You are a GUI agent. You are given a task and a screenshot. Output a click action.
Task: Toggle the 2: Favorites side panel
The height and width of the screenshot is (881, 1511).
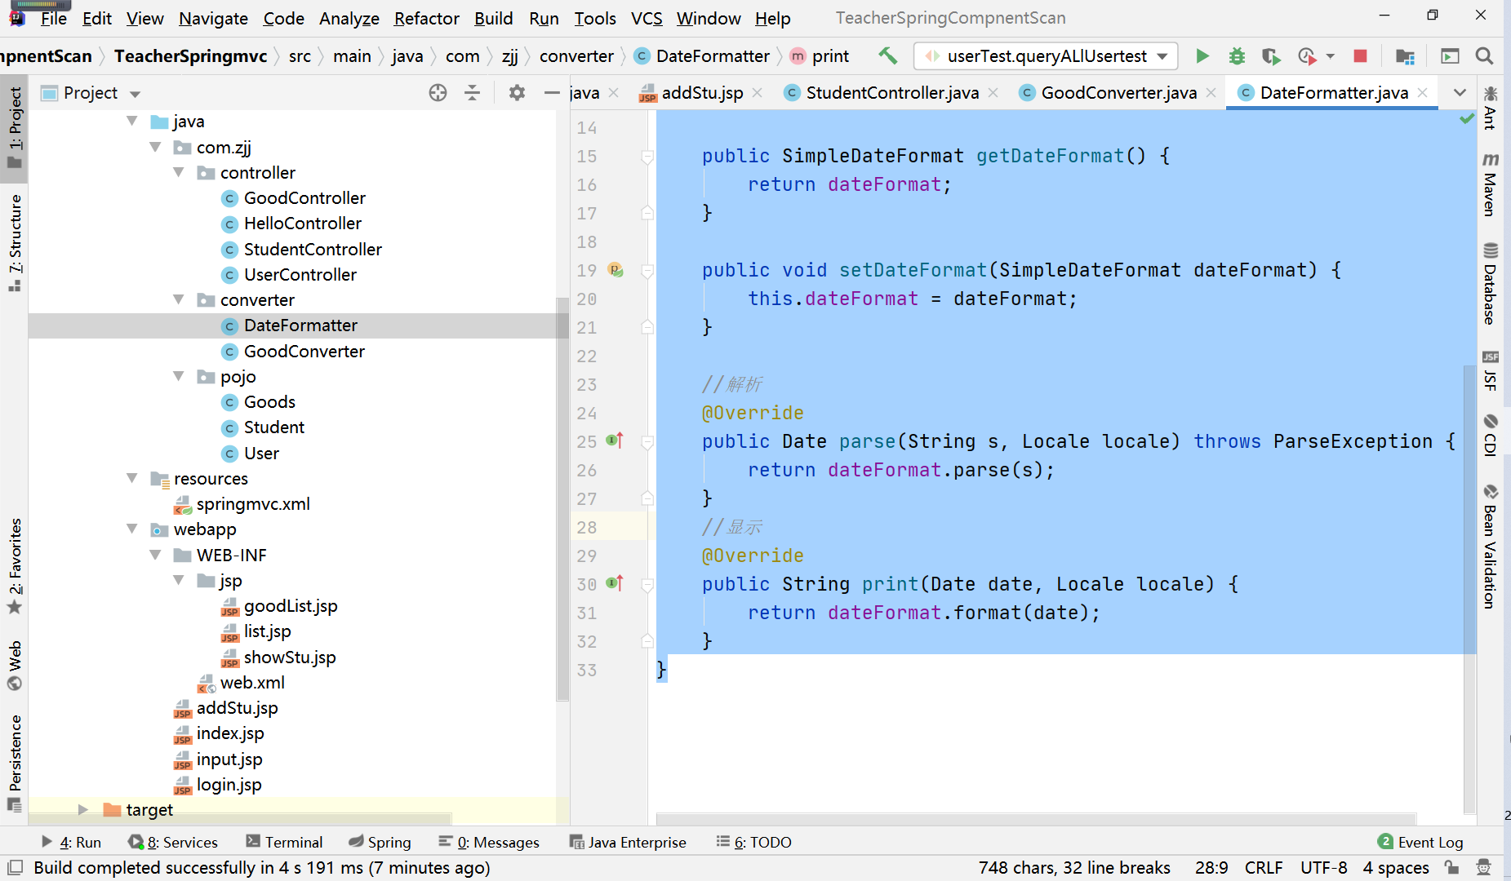15,565
